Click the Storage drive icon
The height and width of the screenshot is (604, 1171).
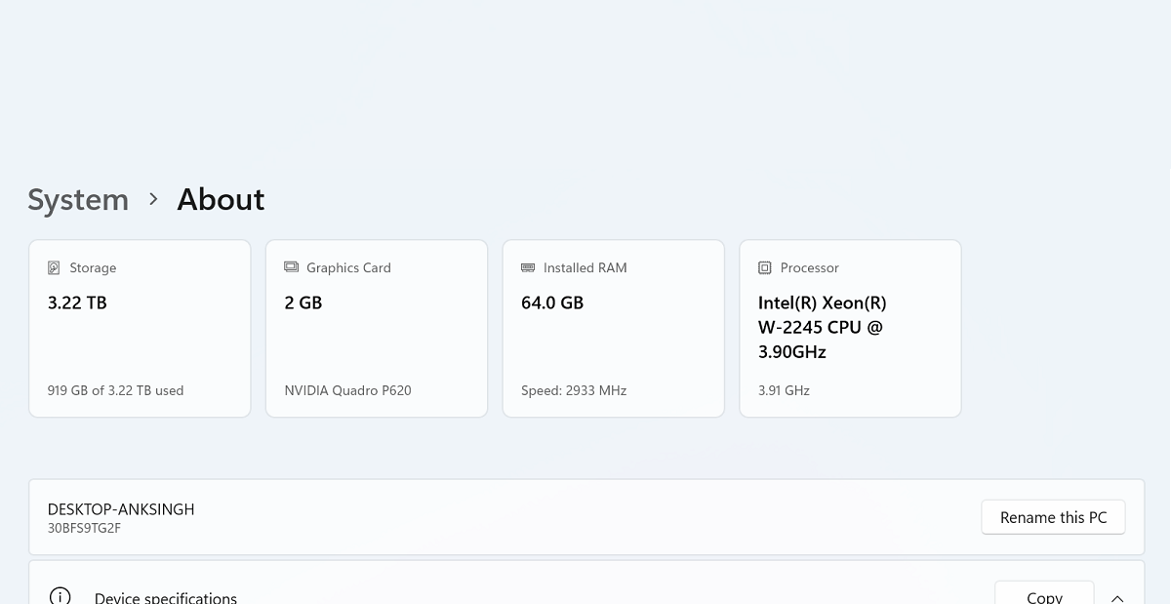pyautogui.click(x=55, y=267)
